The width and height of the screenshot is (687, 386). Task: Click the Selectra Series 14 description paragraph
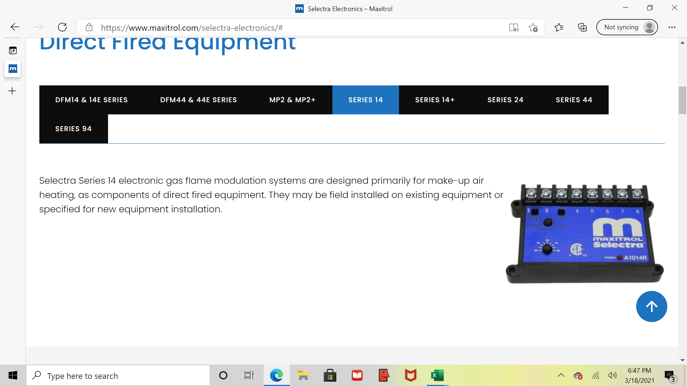coord(271,195)
